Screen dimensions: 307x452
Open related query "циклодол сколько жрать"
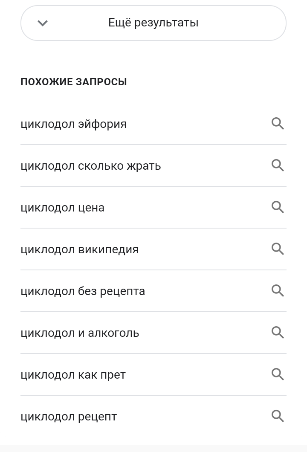(x=91, y=166)
